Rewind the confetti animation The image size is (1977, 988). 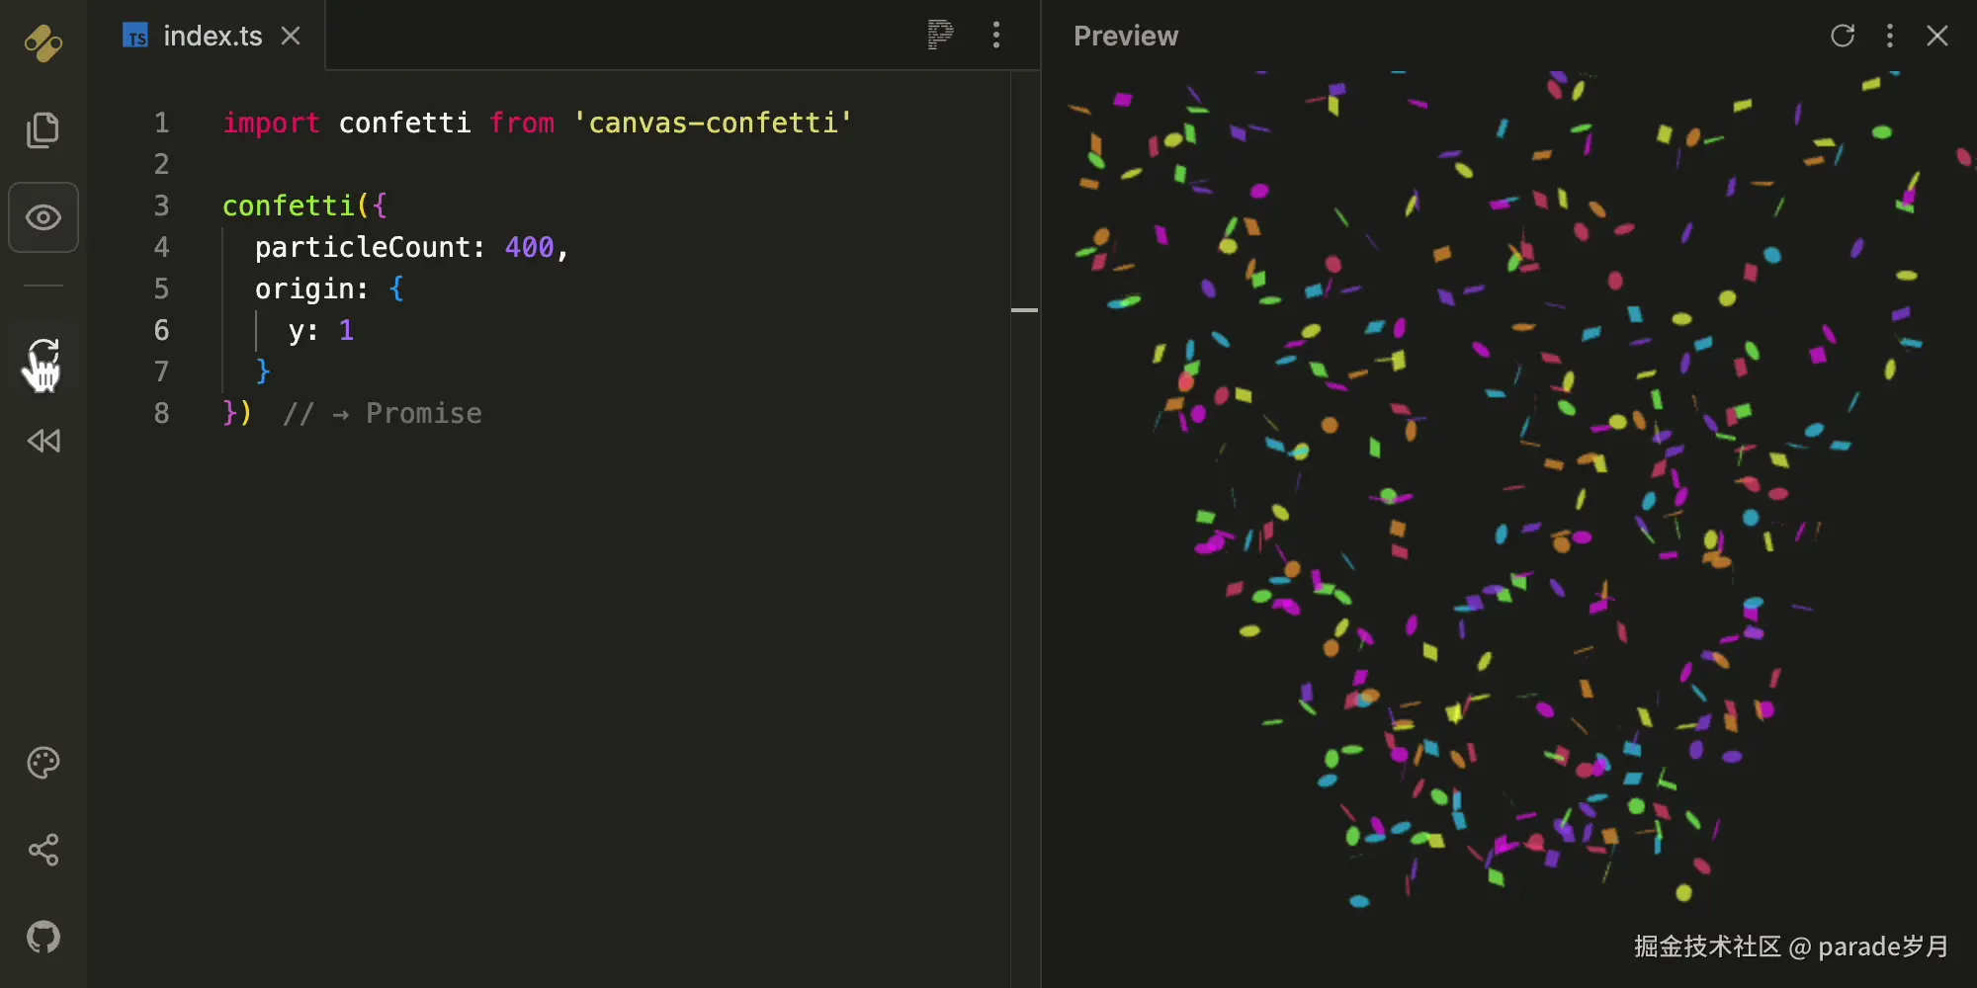point(43,442)
